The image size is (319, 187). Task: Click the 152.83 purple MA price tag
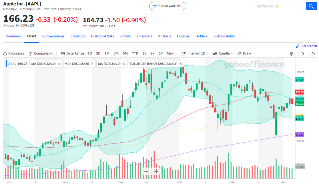coord(300,134)
